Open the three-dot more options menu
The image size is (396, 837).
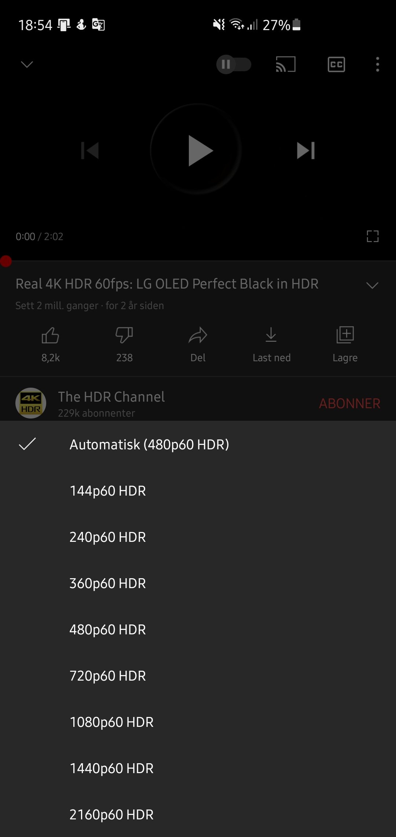point(377,64)
